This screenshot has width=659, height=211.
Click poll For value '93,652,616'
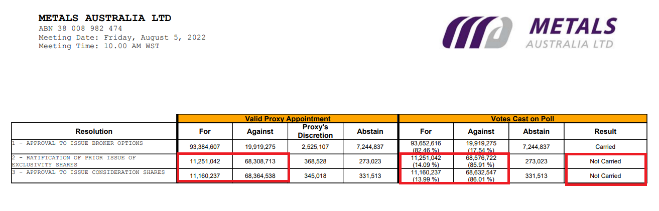tap(426, 143)
